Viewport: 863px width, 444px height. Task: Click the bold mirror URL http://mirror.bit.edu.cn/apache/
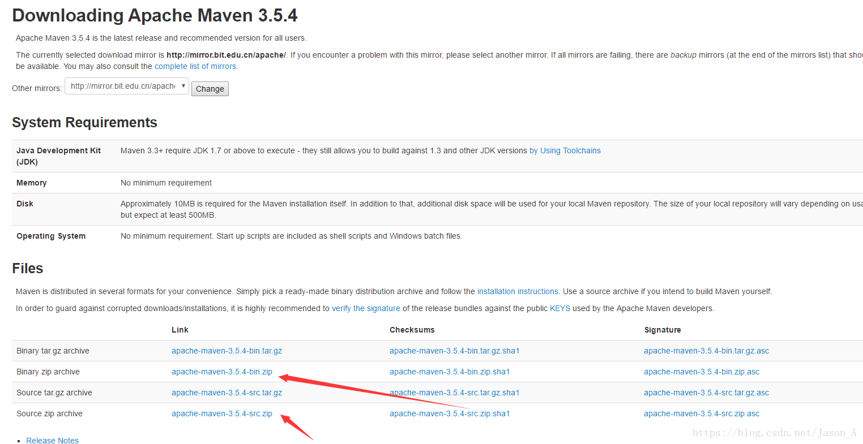point(226,55)
